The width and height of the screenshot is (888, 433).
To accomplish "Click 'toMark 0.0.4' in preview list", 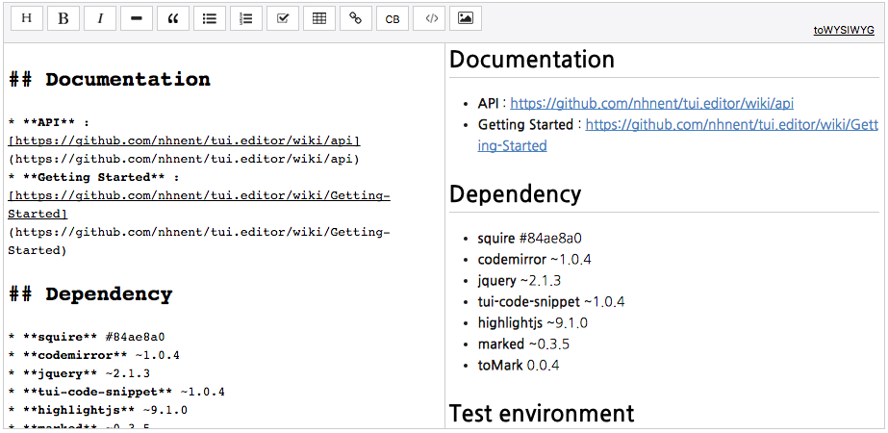I will coord(519,365).
